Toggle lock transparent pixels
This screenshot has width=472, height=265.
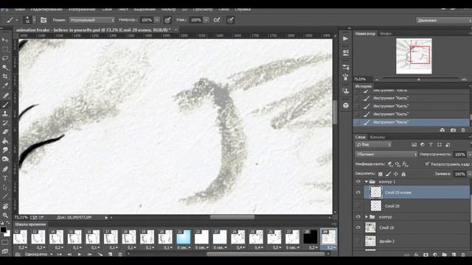point(381,174)
